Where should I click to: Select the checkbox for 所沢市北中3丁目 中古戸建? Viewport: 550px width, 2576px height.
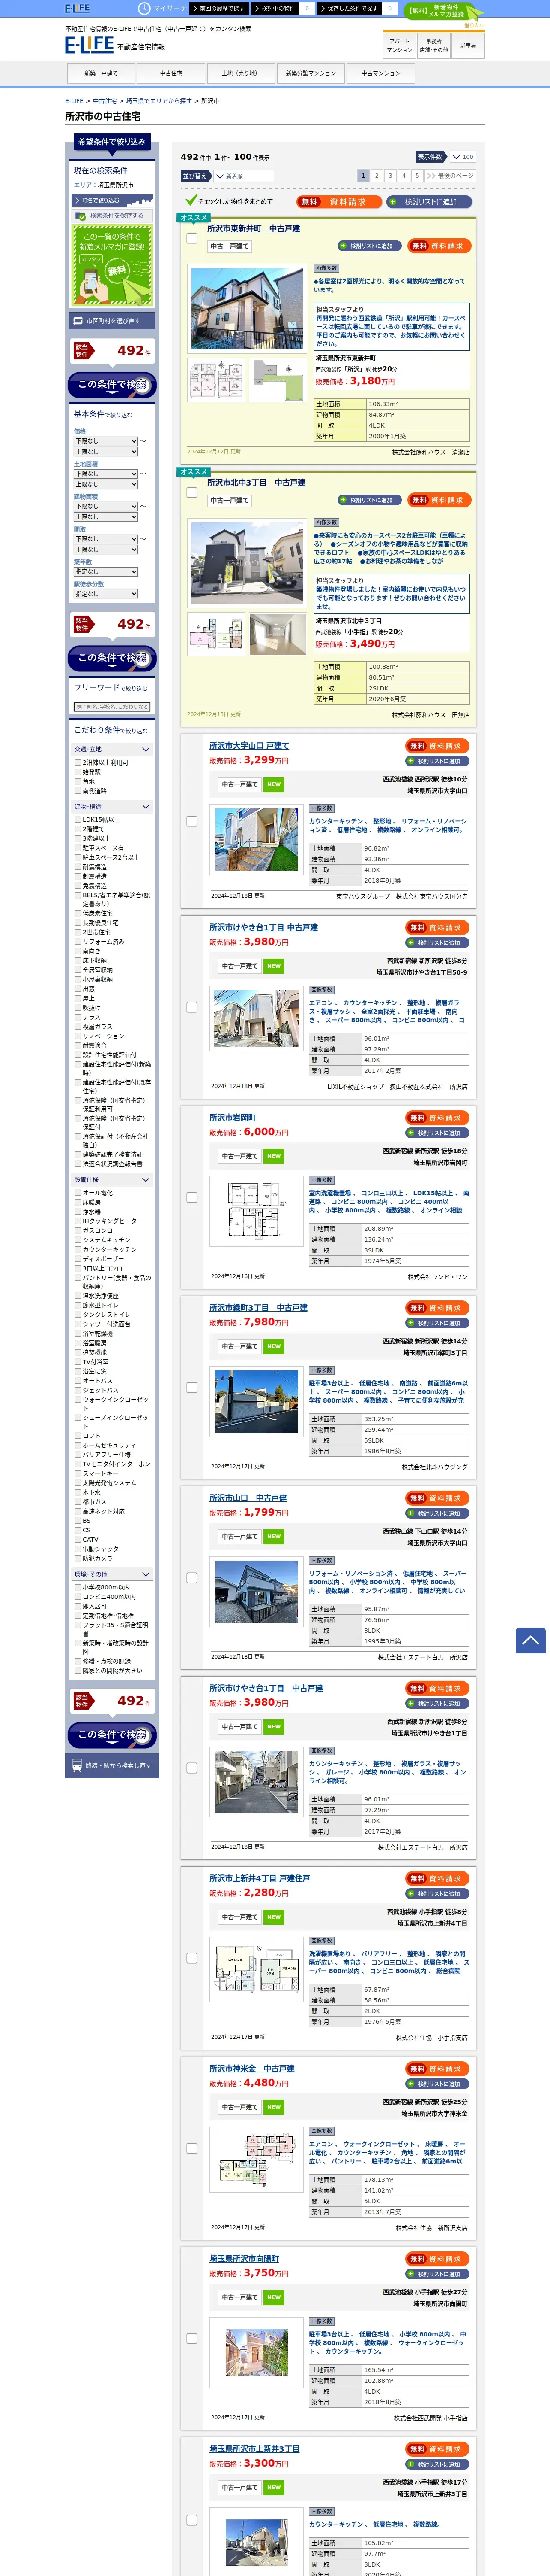coord(191,492)
